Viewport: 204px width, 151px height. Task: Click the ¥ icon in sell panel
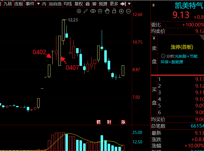click(x=154, y=38)
